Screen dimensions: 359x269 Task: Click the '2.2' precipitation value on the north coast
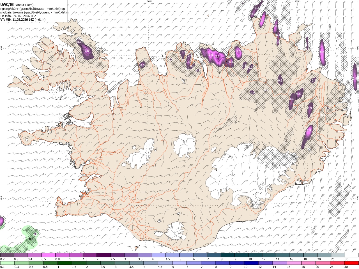[217, 56]
